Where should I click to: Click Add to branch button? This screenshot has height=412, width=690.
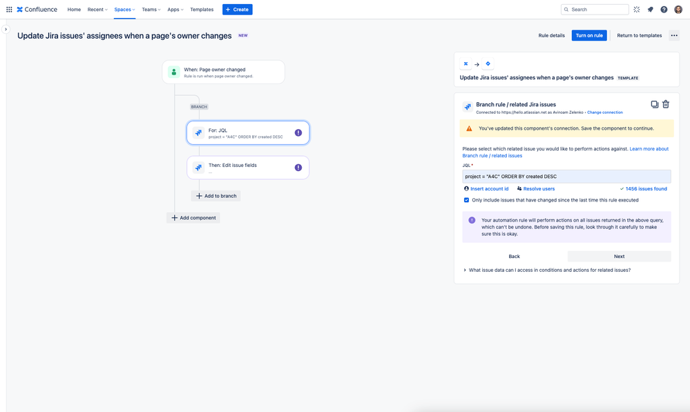pyautogui.click(x=216, y=196)
